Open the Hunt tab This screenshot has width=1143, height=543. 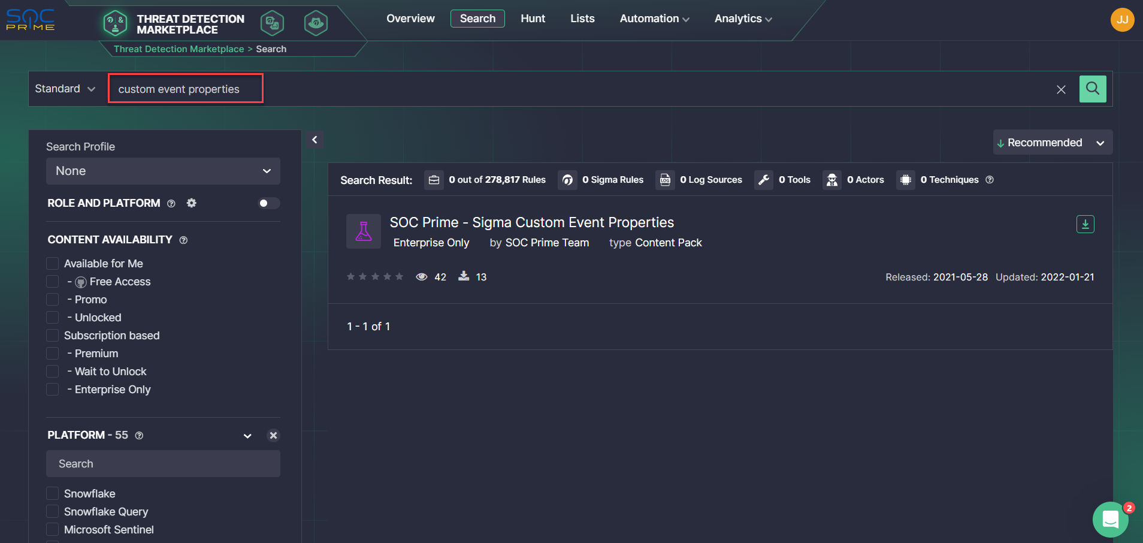533,19
